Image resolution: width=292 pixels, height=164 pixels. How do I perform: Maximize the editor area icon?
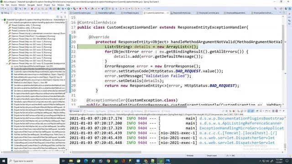pyautogui.click(x=284, y=13)
